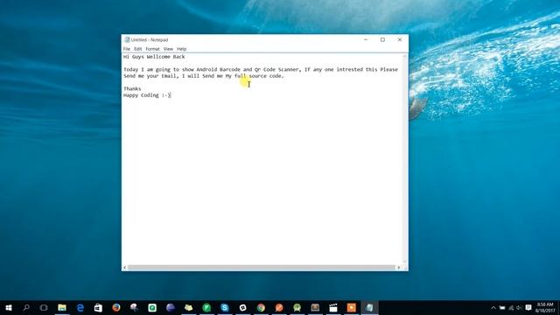This screenshot has width=560, height=315.
Task: Open the green circle P app on taskbar
Action: tap(206, 307)
